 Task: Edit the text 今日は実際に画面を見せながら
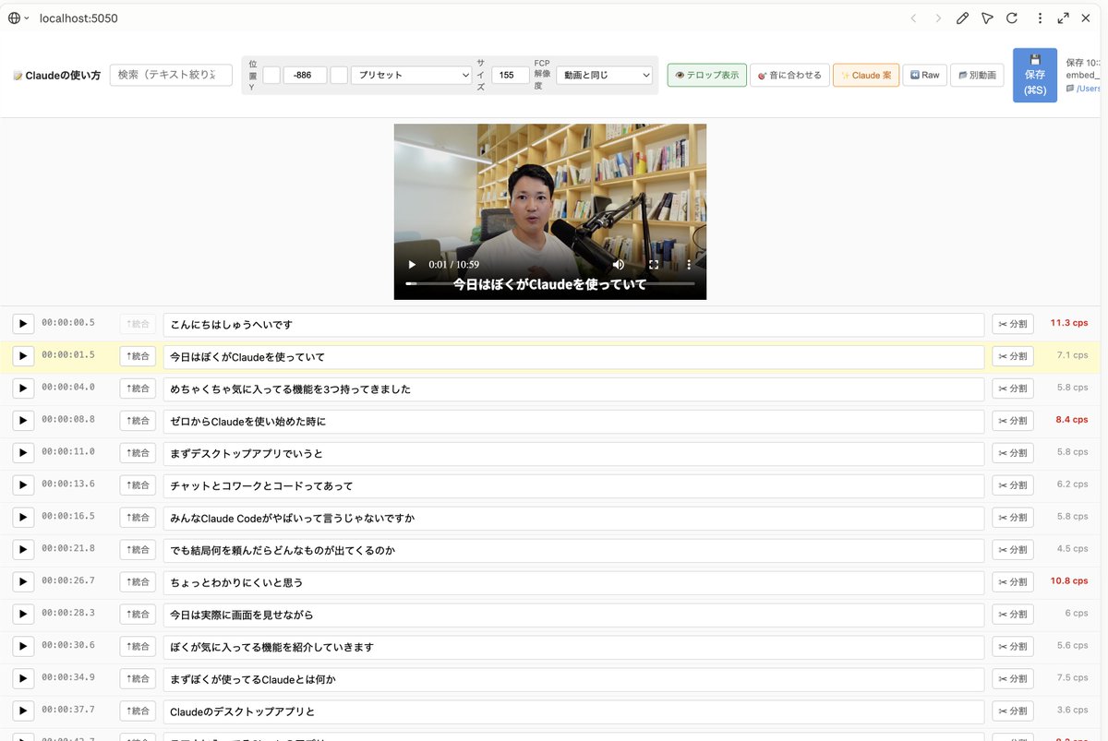click(573, 615)
